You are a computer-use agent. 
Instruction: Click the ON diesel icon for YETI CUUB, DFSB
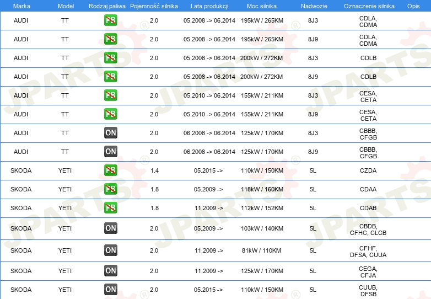point(110,289)
